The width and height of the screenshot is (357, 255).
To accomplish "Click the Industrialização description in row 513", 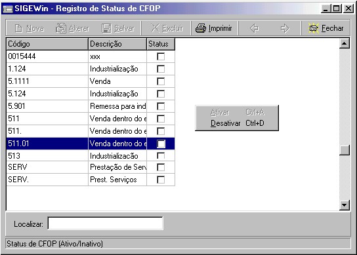I will [117, 156].
